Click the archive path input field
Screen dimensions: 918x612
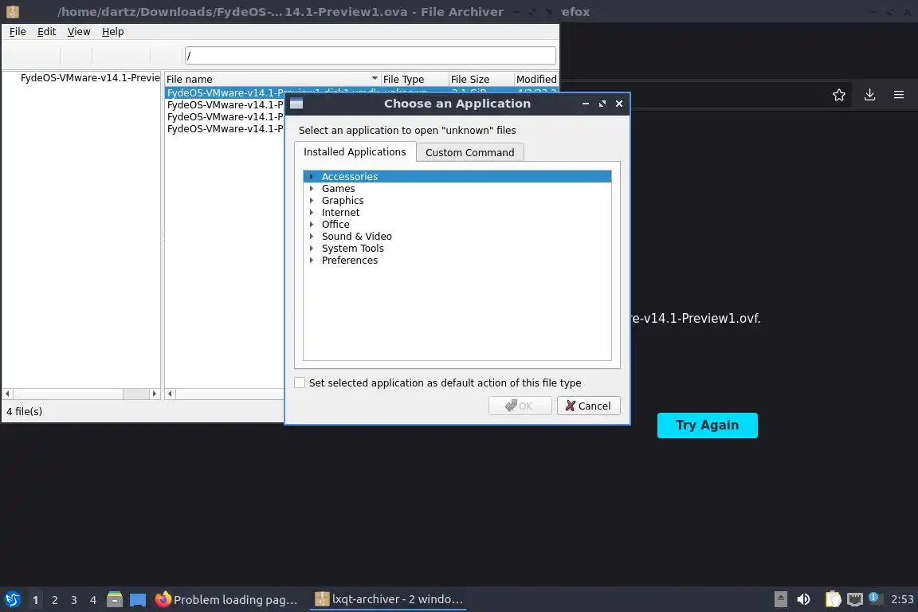coord(370,56)
